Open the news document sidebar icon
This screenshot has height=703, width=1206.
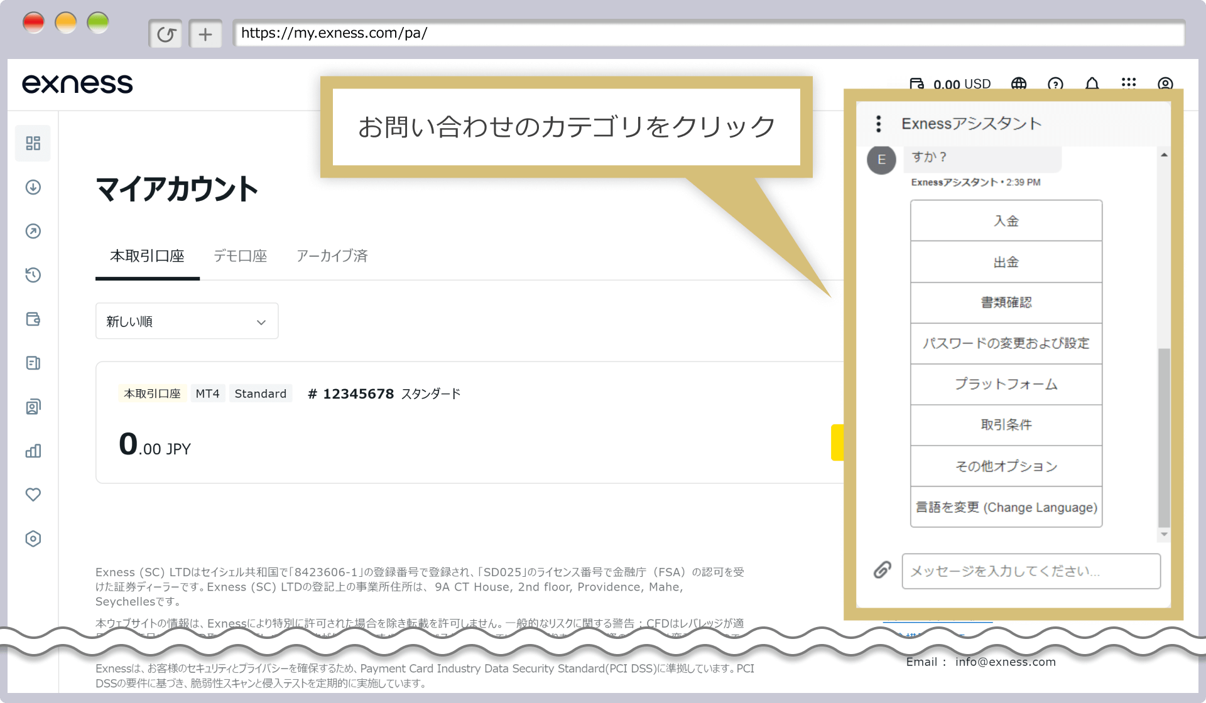point(33,363)
